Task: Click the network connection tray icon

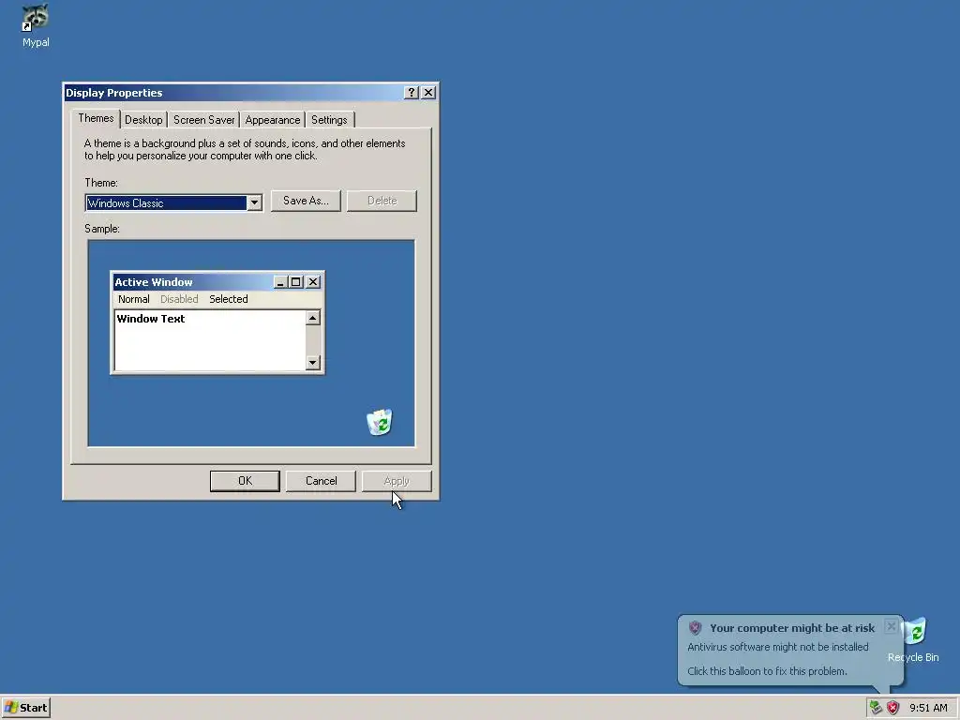Action: click(877, 708)
